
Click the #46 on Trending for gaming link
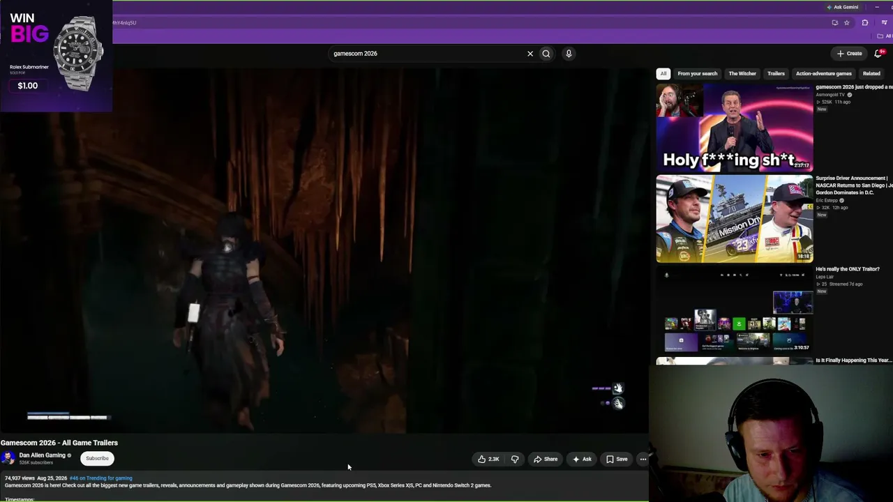tap(100, 478)
